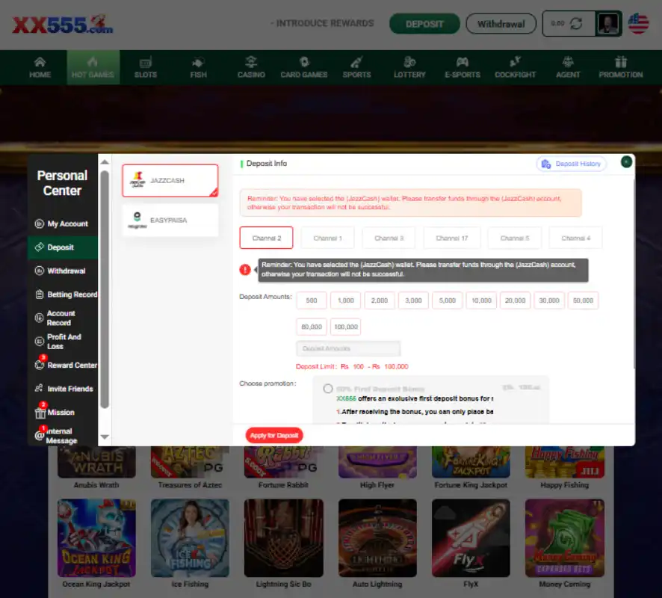Open Account Record
This screenshot has height=598, width=662.
[x=62, y=318]
